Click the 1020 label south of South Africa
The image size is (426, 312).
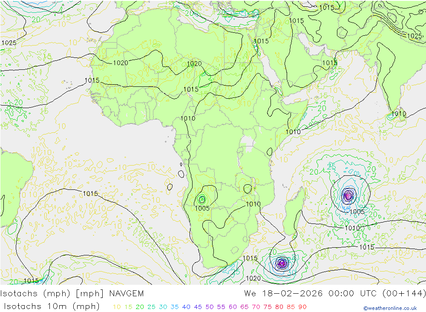tap(253, 278)
